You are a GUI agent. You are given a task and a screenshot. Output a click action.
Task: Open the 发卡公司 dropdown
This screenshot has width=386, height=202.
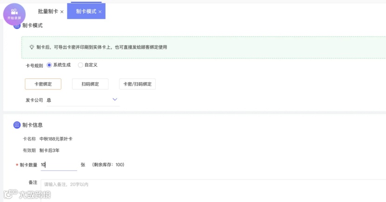click(83, 100)
